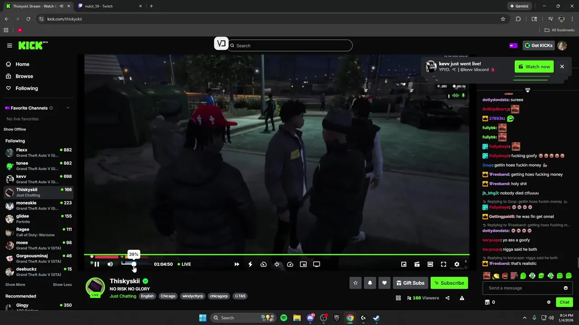Image resolution: width=579 pixels, height=325 pixels.
Task: Toggle the notification bell for Thiskyskii
Action: click(x=370, y=283)
